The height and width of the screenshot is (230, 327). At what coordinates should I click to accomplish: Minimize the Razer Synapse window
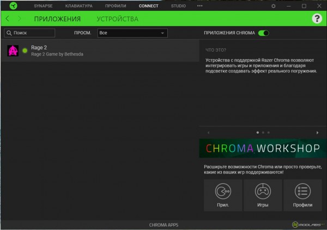coord(289,6)
